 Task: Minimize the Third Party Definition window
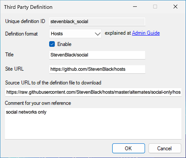[x=135, y=7]
